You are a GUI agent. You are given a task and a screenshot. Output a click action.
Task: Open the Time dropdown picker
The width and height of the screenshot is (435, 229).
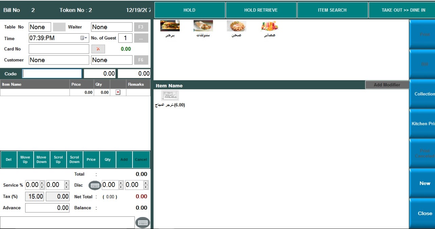tap(84, 38)
